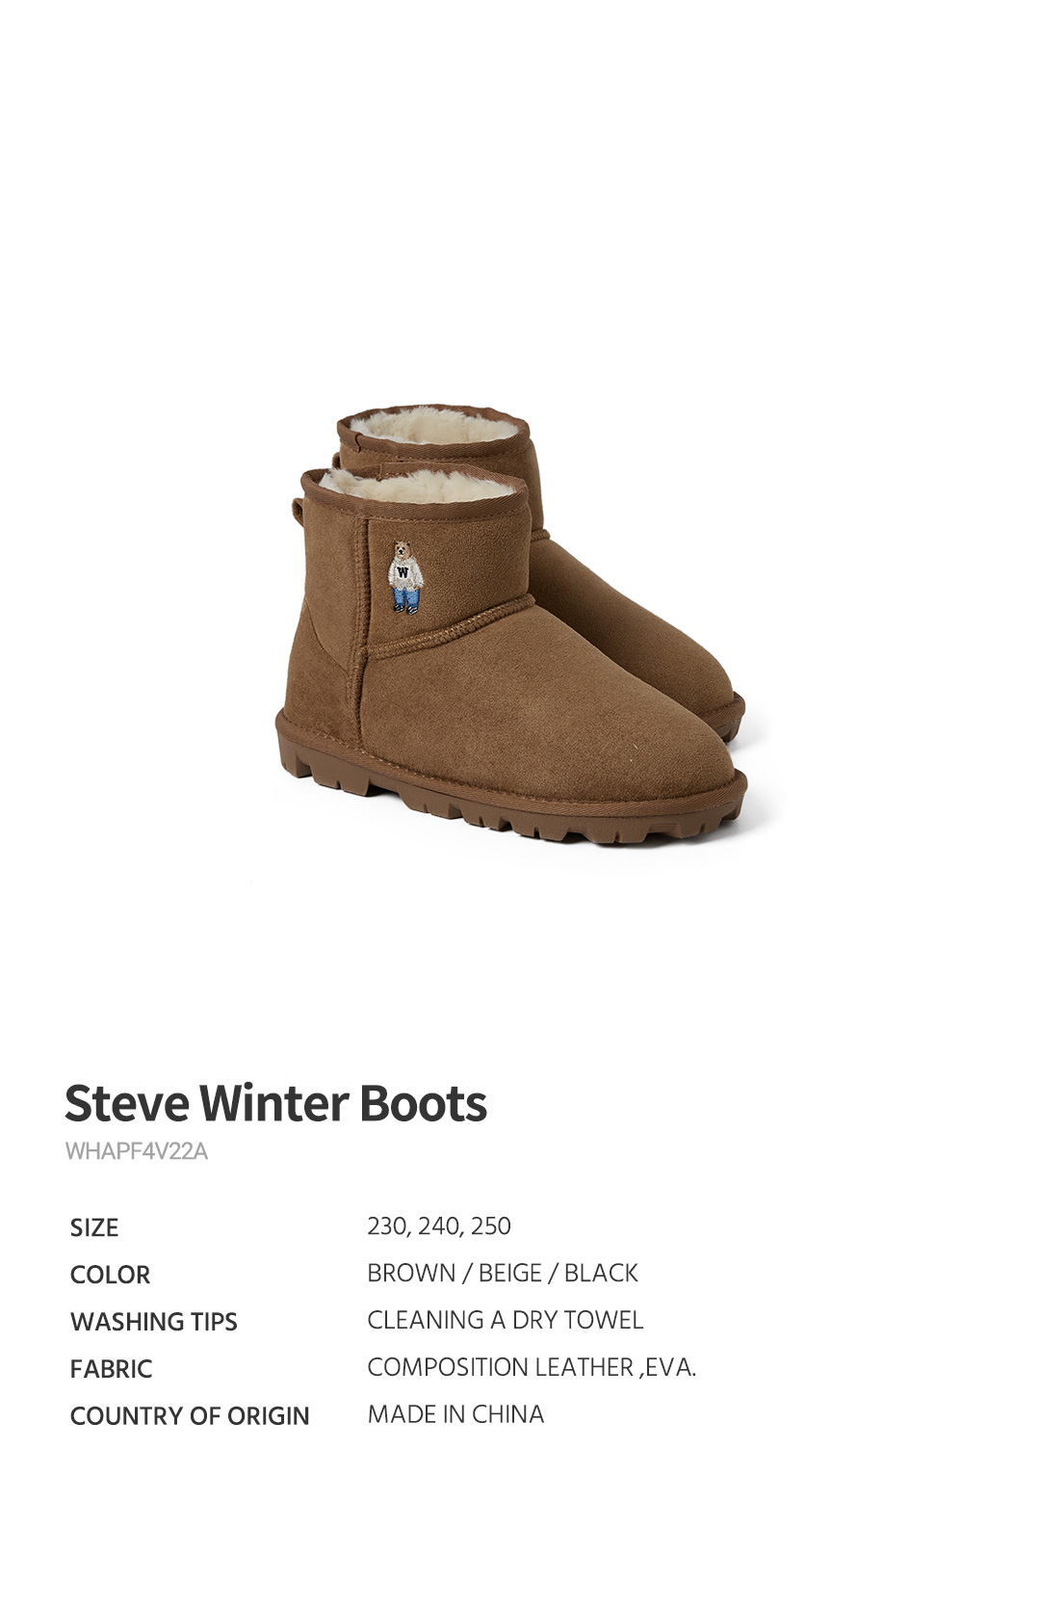Click the SIZE label
Screen dimensions: 1040x1607
click(x=94, y=1227)
